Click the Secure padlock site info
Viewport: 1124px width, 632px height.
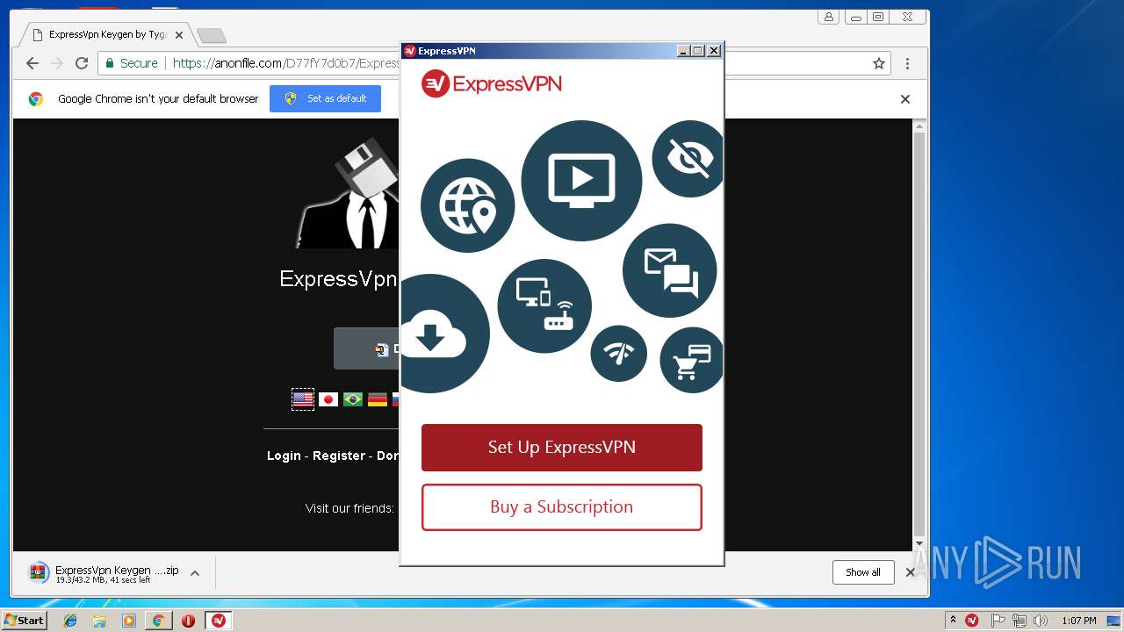pyautogui.click(x=132, y=63)
